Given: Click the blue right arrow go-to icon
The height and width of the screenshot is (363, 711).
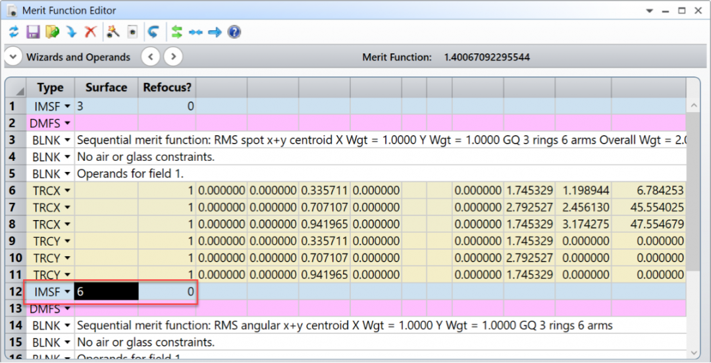Looking at the screenshot, I should click(x=215, y=32).
